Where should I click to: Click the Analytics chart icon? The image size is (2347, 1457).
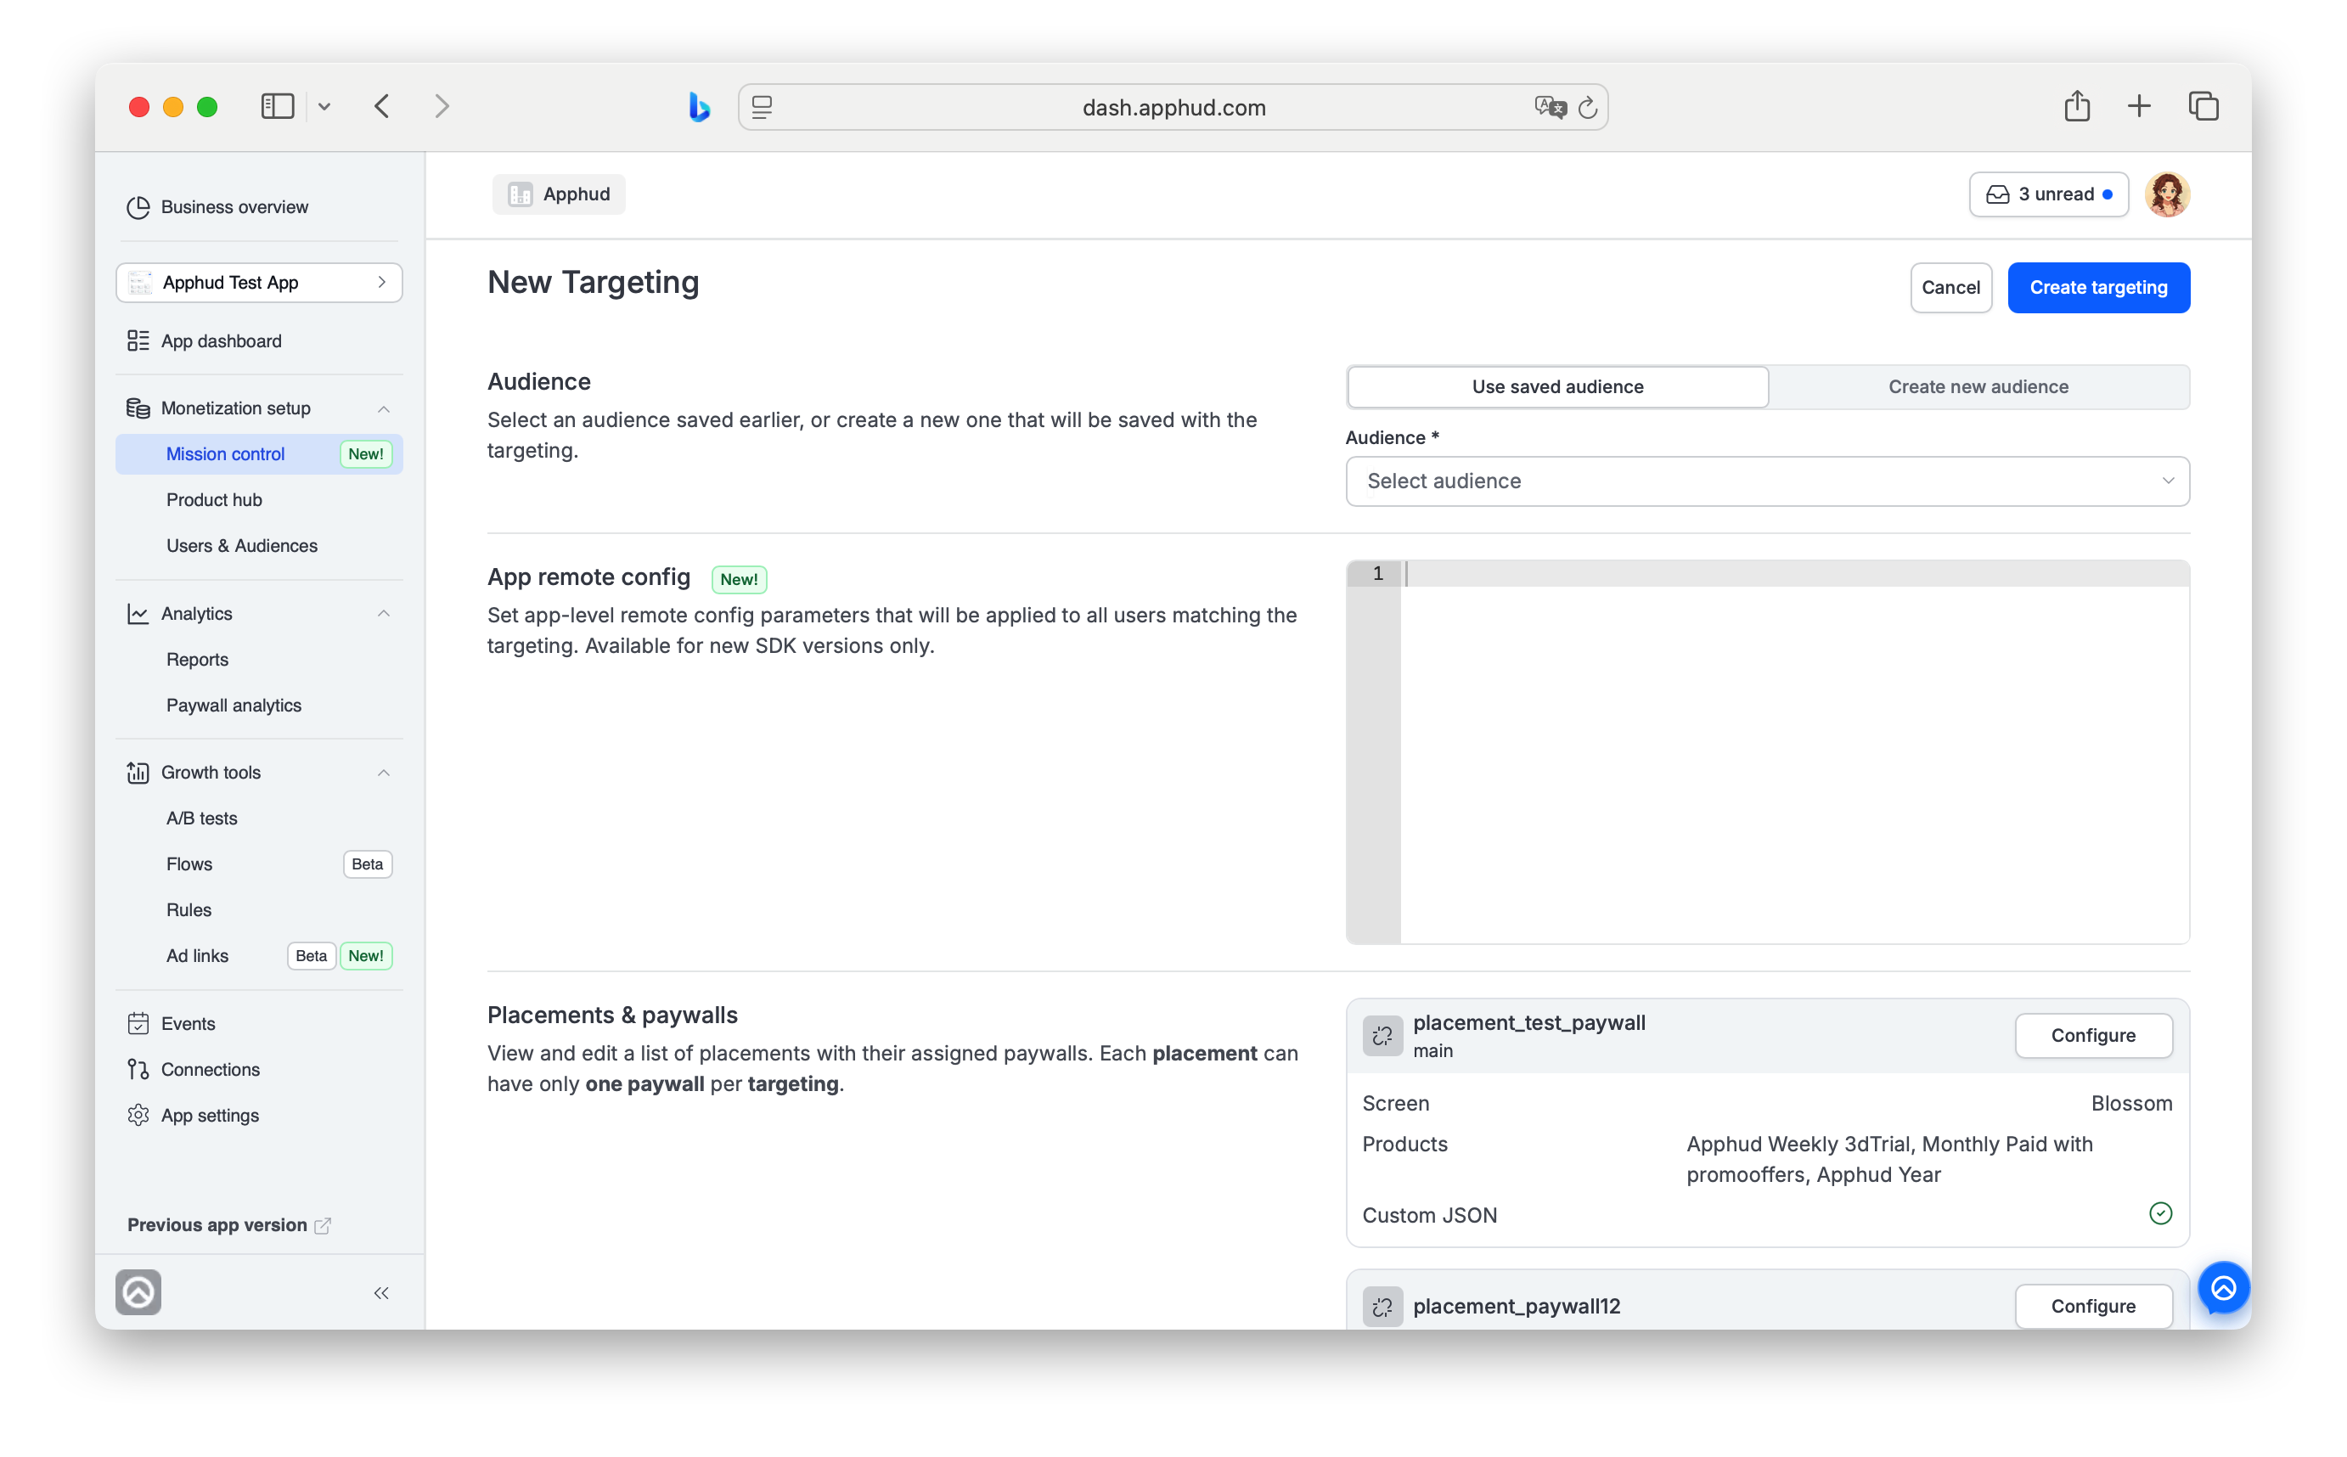click(138, 614)
